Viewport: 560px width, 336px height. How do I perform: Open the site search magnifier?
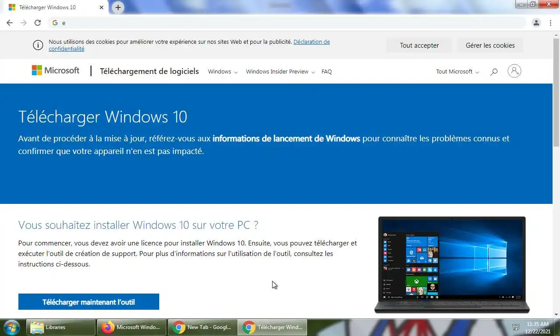coord(494,71)
